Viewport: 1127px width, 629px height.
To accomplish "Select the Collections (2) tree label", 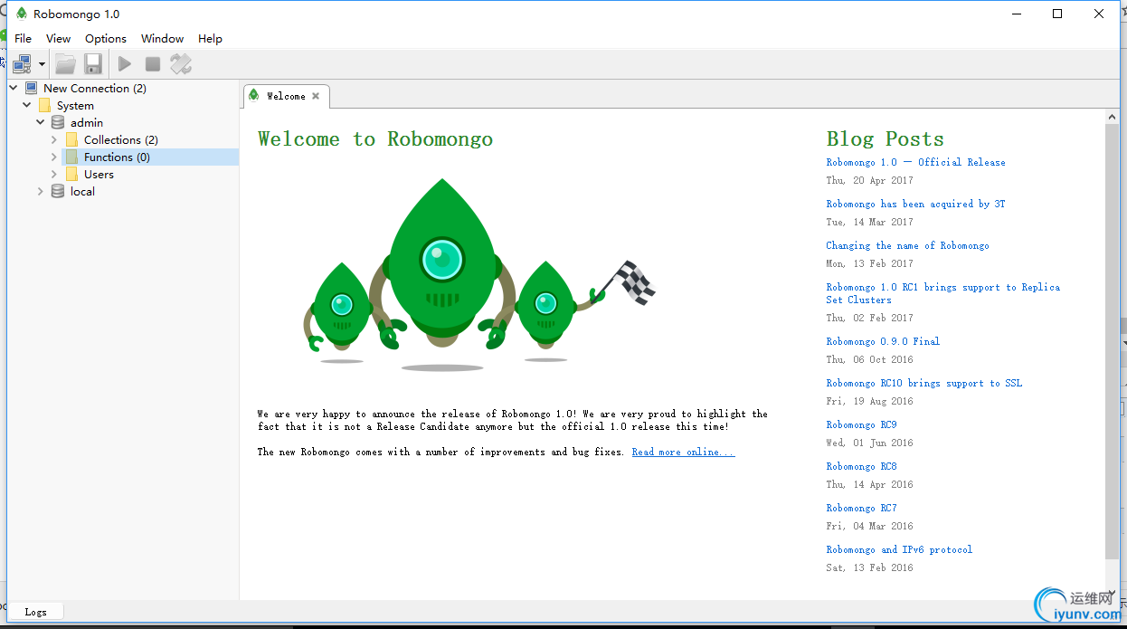I will tap(121, 140).
